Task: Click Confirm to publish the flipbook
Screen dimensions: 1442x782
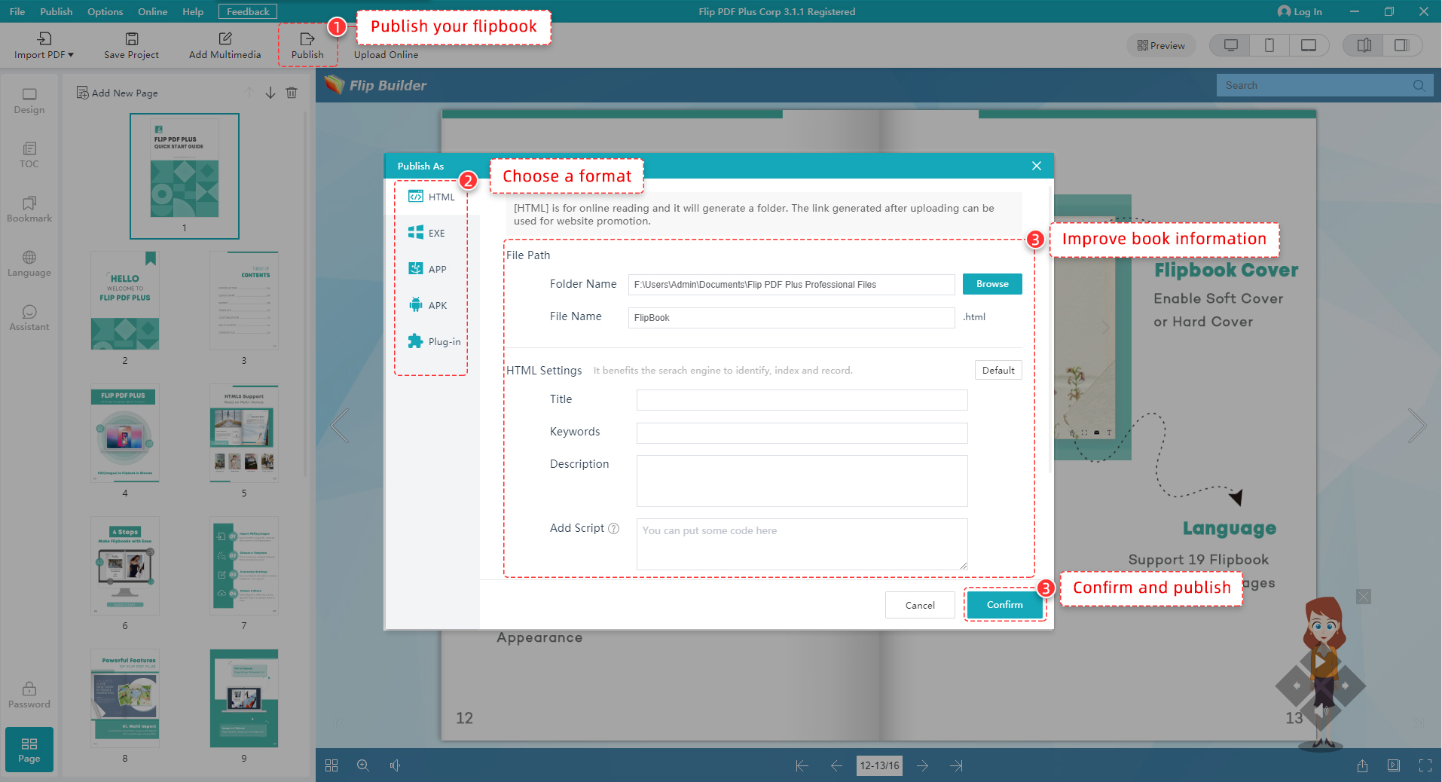Action: 1004,604
